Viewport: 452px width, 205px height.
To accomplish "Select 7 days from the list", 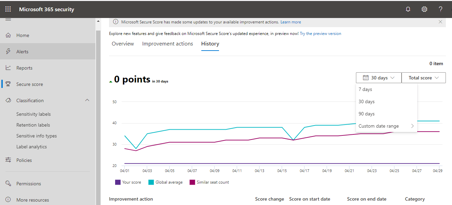I will coord(387,90).
